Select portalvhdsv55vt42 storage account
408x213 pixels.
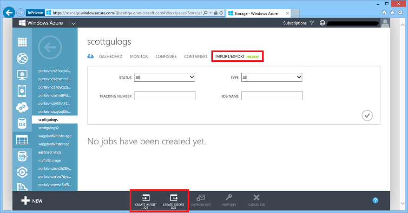pyautogui.click(x=55, y=103)
